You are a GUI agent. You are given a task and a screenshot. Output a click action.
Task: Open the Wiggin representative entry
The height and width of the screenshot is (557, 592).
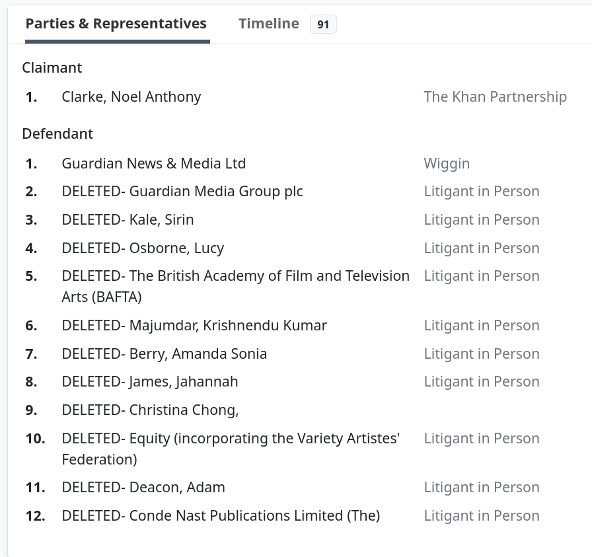pyautogui.click(x=447, y=163)
